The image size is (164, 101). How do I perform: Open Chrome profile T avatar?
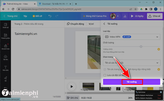pyautogui.click(x=156, y=9)
